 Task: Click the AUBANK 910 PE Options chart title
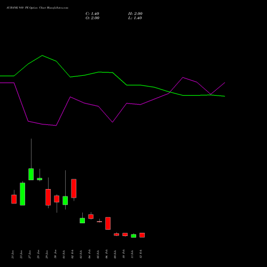coord(37,8)
